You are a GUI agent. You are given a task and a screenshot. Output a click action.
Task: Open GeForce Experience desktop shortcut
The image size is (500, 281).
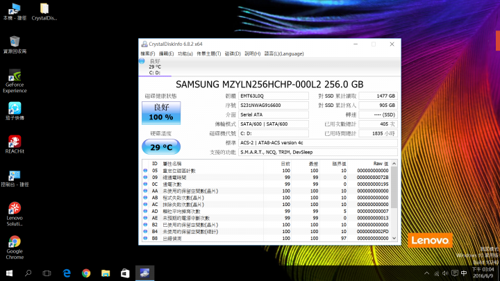click(15, 81)
